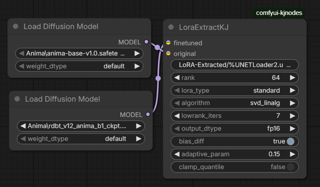Next weight_dtype in rdbt_v12 node
320x187 pixels.
(139, 139)
